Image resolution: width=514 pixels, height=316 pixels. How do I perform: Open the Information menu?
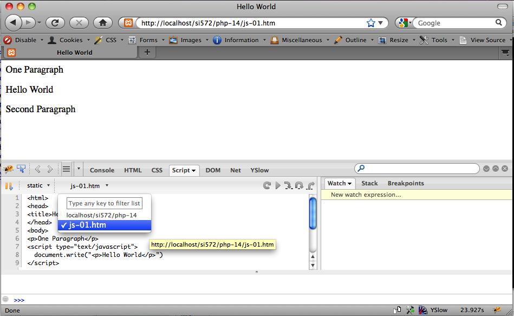239,40
